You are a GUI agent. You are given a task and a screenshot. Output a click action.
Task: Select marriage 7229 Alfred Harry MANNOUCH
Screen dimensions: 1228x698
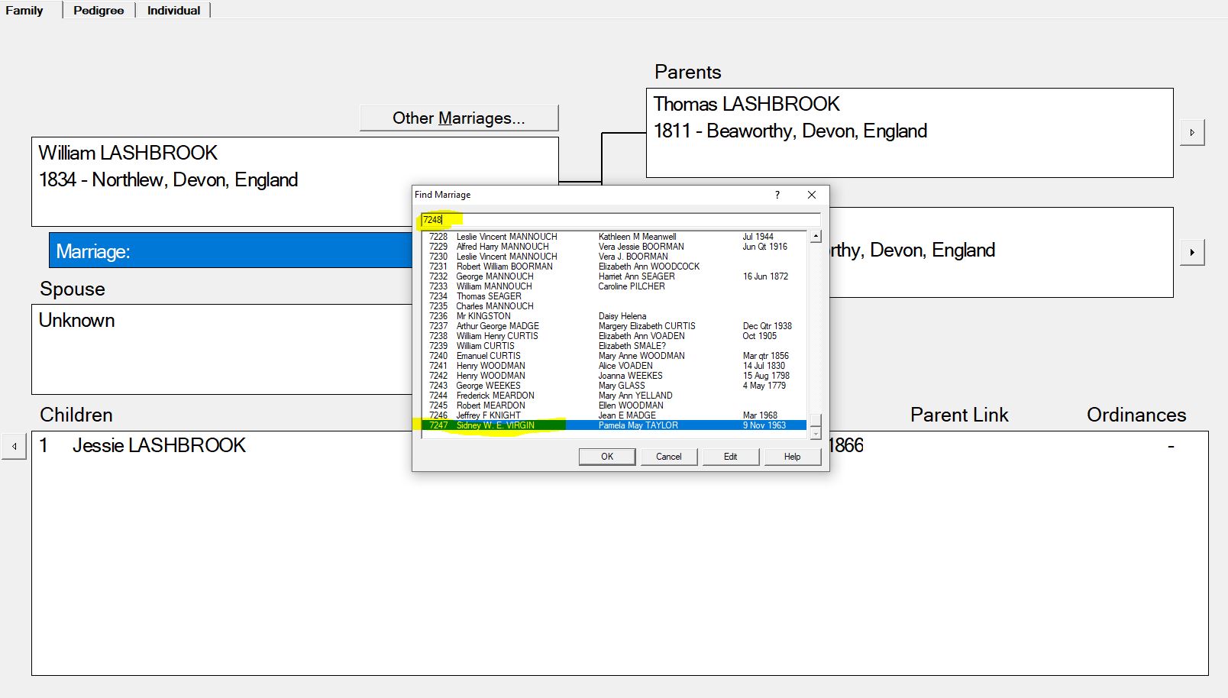click(614, 247)
